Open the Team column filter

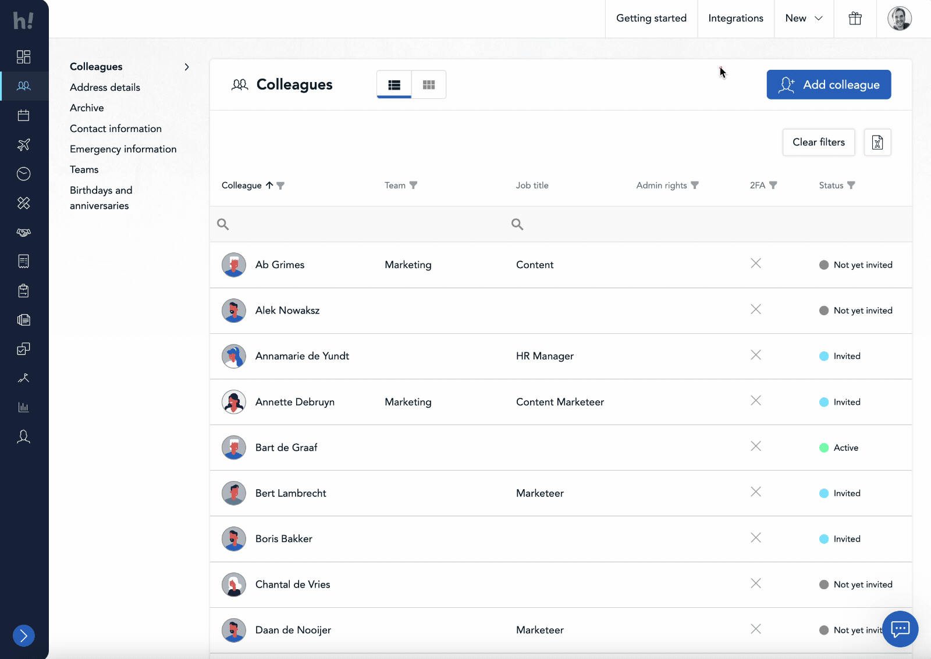(413, 186)
